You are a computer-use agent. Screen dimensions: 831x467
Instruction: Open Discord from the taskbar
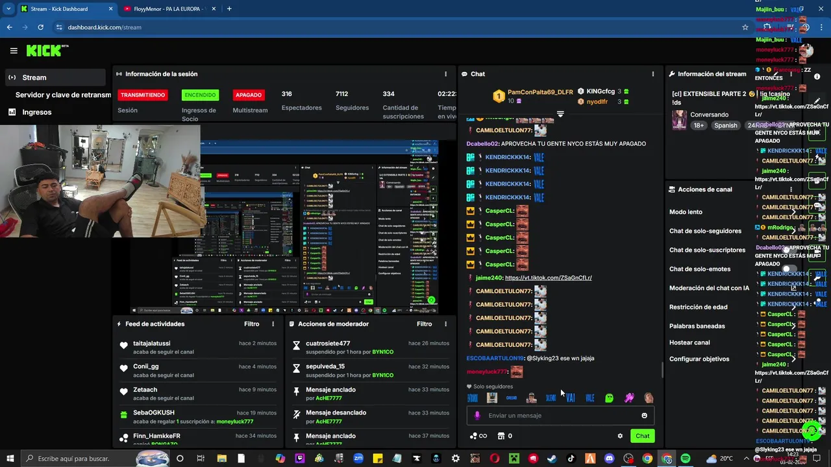pos(609,459)
